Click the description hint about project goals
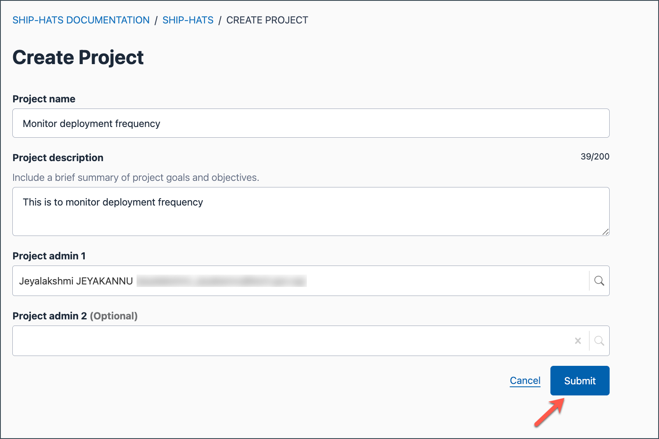Image resolution: width=659 pixels, height=439 pixels. tap(136, 178)
